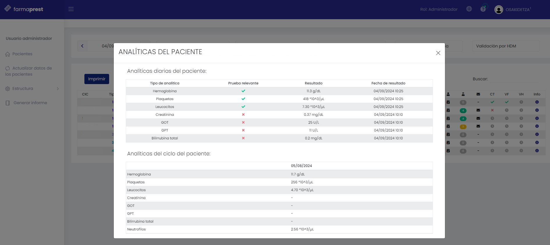Go to the previous date with the left arrow

82,46
